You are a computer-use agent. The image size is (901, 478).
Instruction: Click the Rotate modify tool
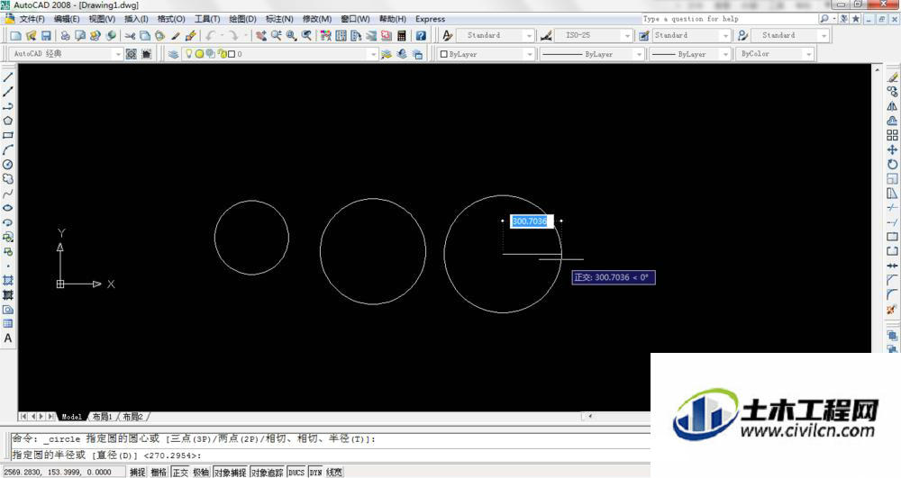(x=892, y=164)
